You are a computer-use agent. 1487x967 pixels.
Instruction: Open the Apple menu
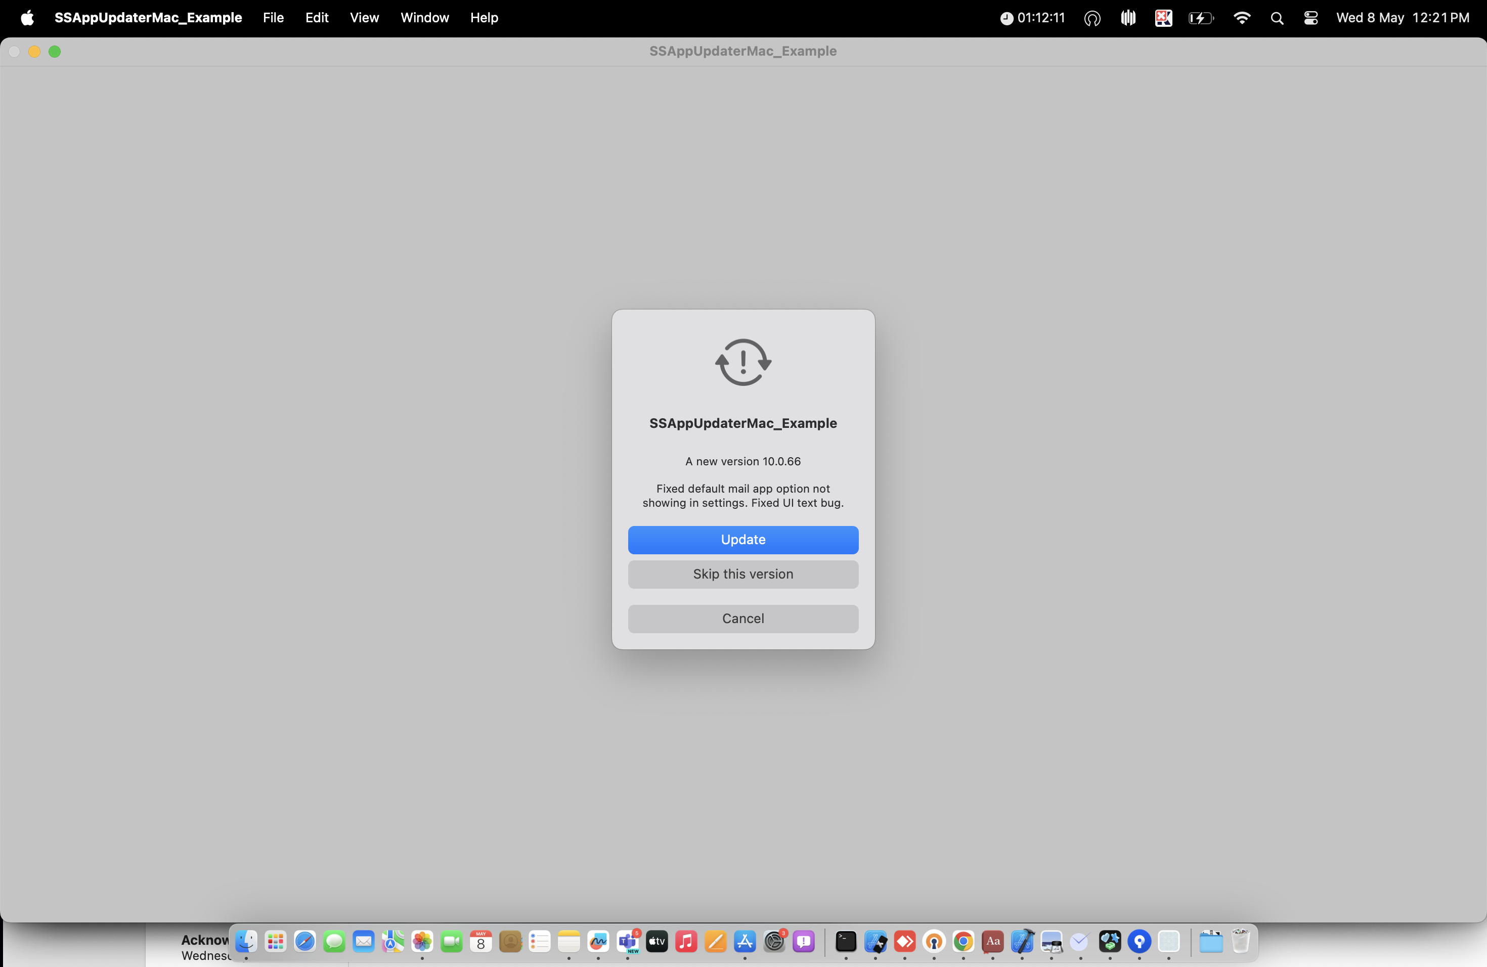pos(27,18)
